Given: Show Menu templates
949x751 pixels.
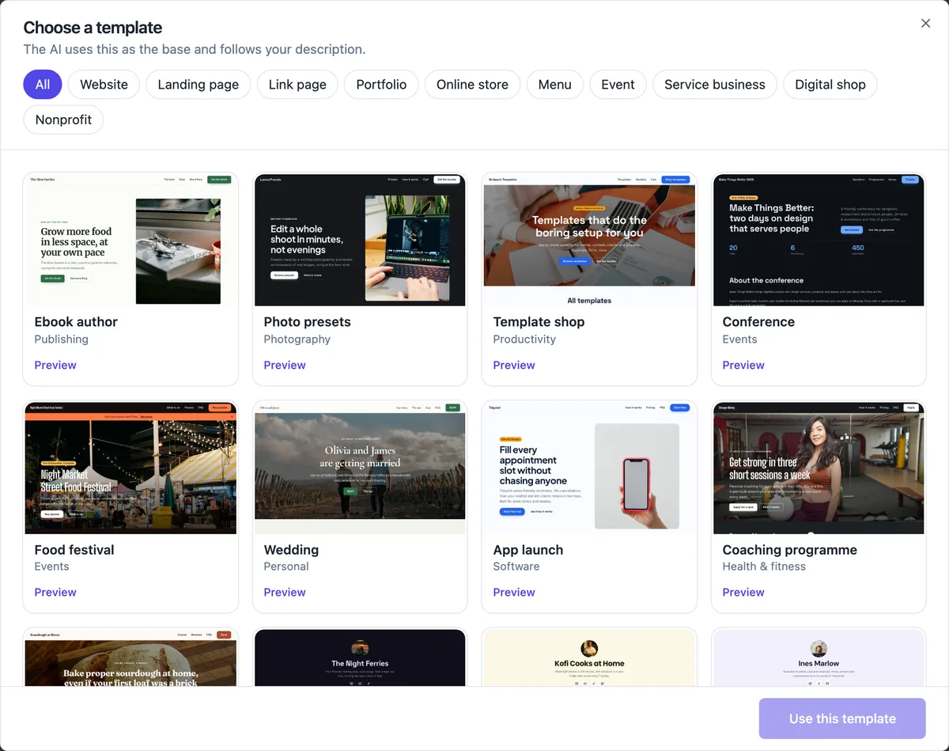Looking at the screenshot, I should click(x=555, y=85).
